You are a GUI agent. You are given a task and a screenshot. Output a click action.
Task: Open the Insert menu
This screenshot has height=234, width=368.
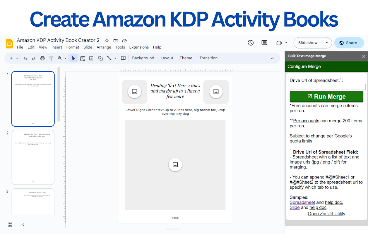pos(57,47)
